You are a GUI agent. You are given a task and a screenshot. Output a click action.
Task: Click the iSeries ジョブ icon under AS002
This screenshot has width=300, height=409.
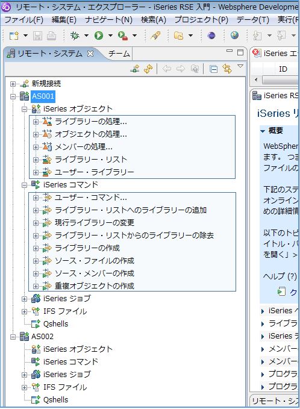36,374
